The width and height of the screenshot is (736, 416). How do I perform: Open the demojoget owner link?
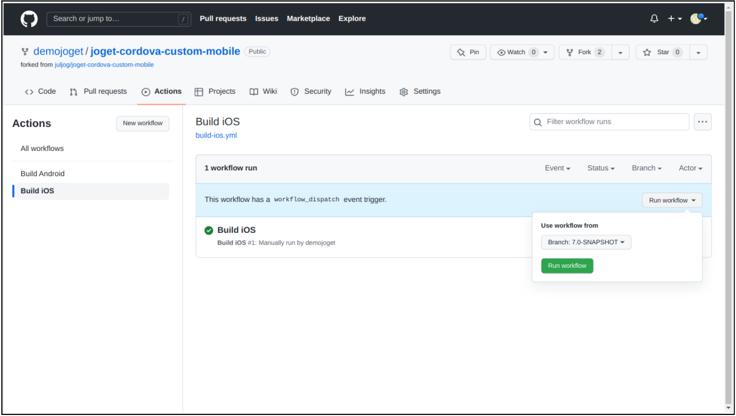click(58, 51)
